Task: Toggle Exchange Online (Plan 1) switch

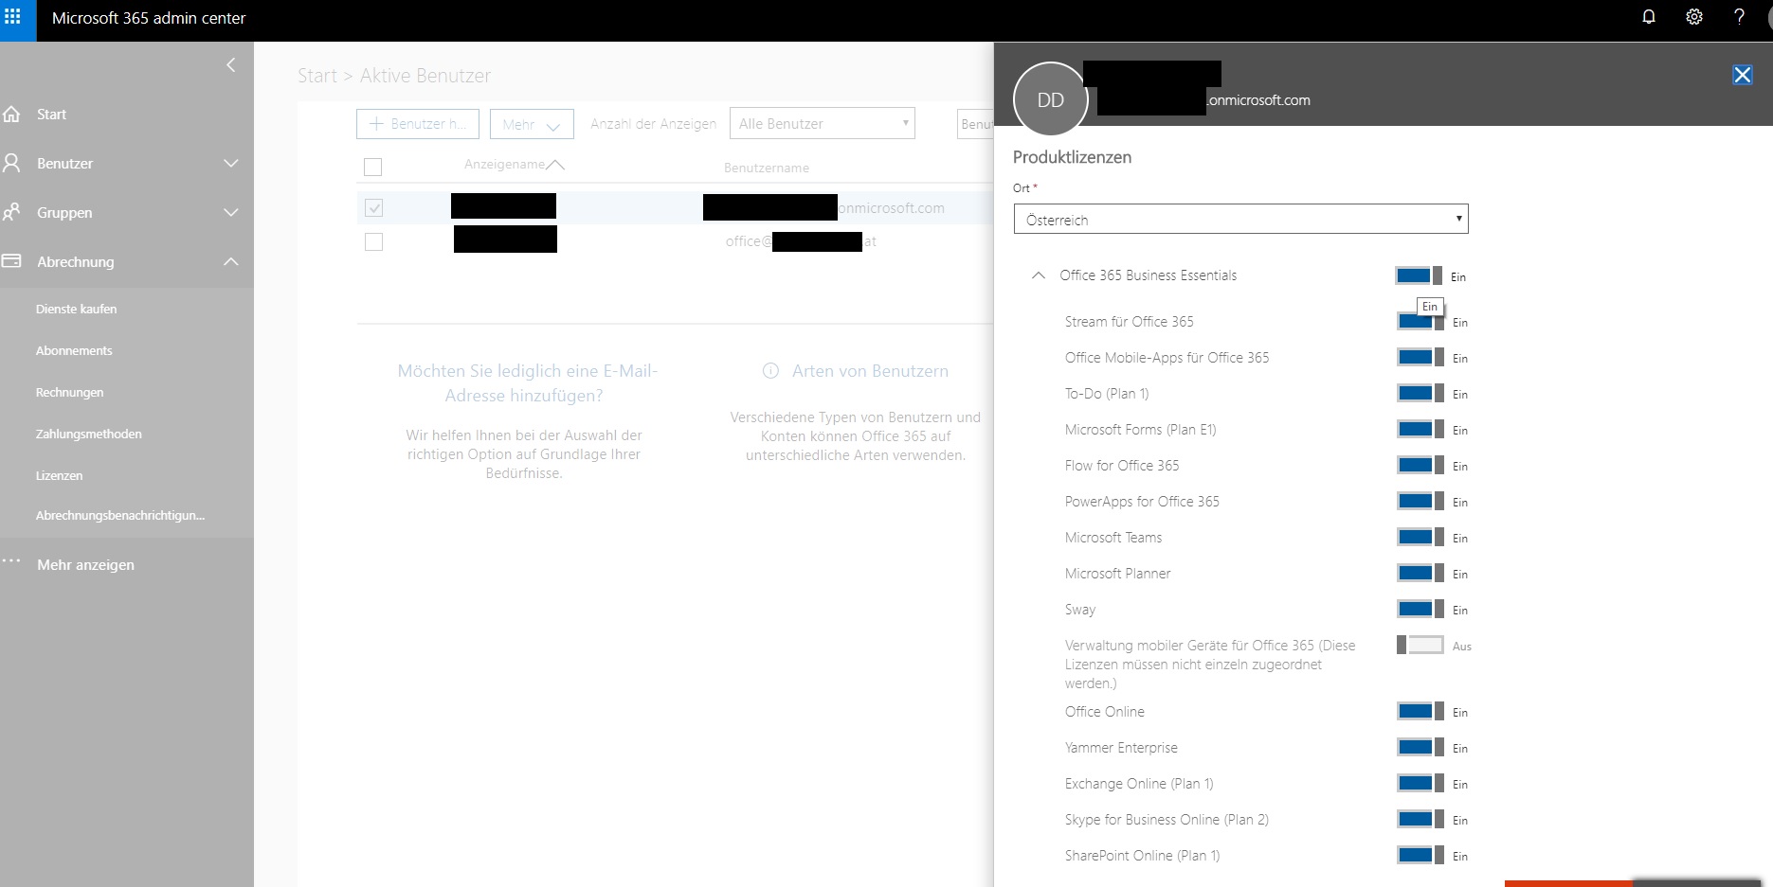Action: coord(1420,783)
